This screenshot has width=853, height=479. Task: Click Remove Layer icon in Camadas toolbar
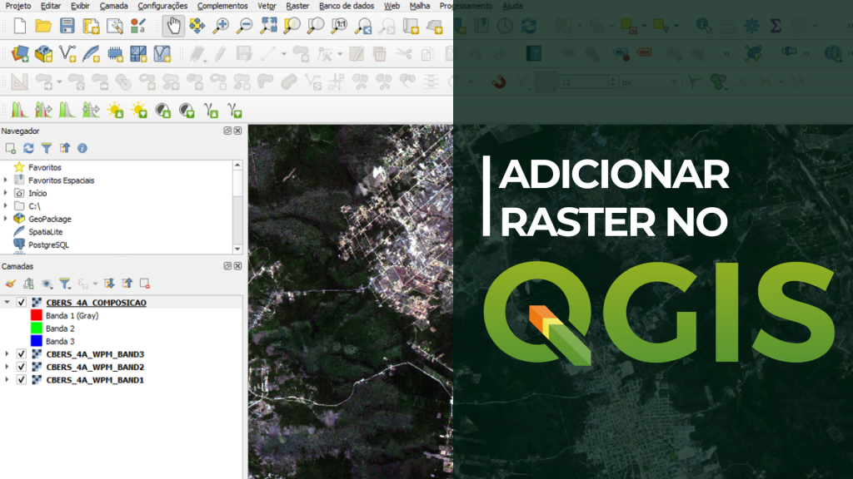coord(145,284)
